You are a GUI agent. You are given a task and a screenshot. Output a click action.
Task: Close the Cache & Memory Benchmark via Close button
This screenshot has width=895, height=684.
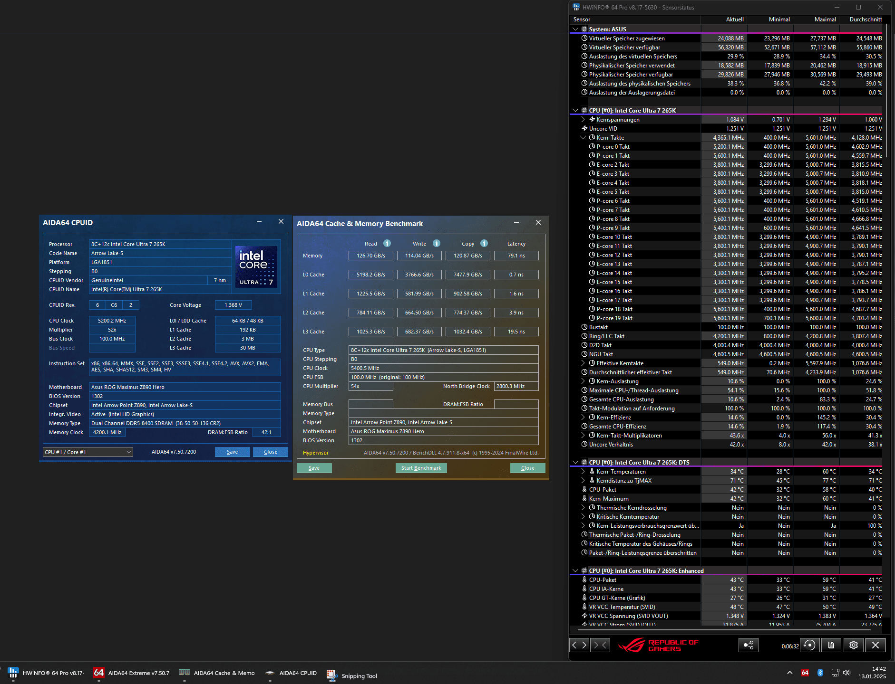[528, 468]
